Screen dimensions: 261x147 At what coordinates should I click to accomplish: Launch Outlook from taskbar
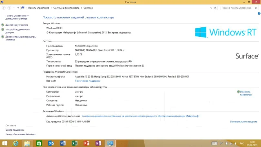51,143
